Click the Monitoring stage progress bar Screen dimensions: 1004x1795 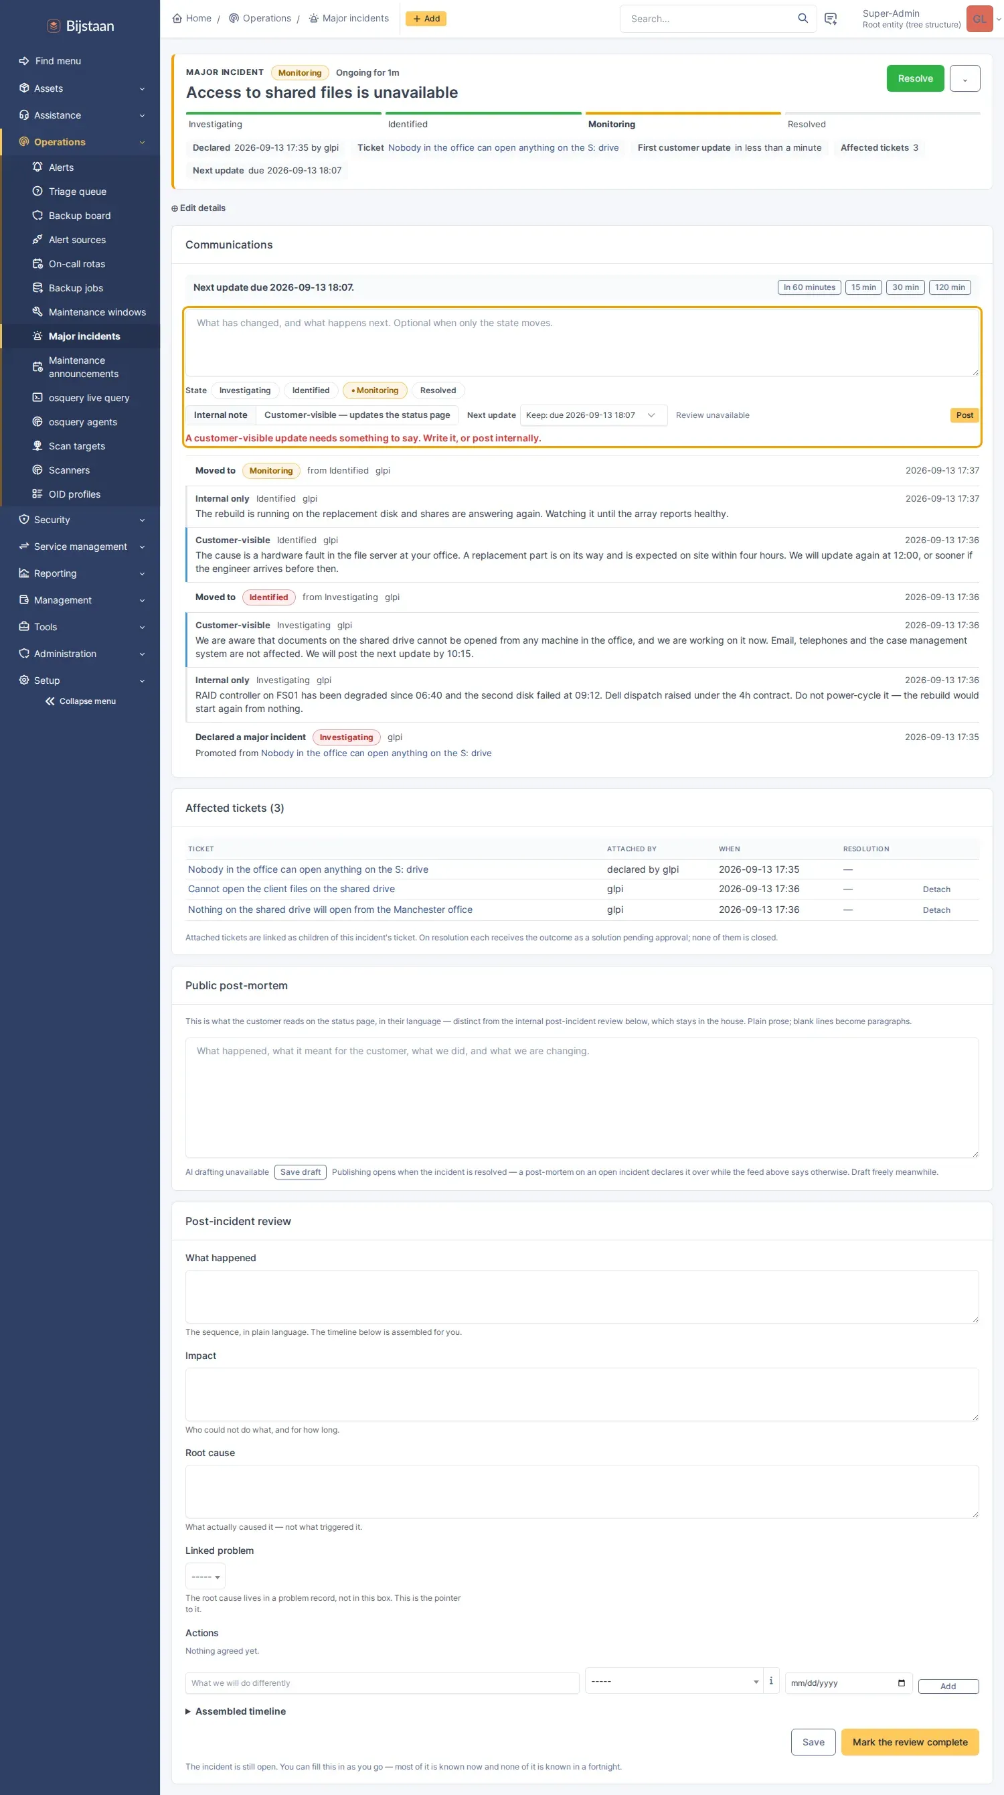click(682, 113)
